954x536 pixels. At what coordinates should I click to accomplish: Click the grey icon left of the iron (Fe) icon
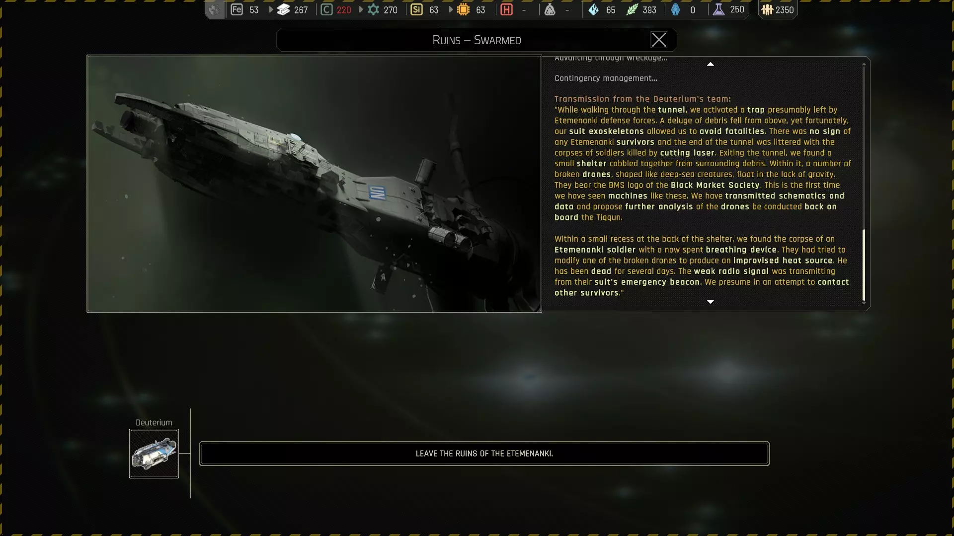(x=214, y=9)
